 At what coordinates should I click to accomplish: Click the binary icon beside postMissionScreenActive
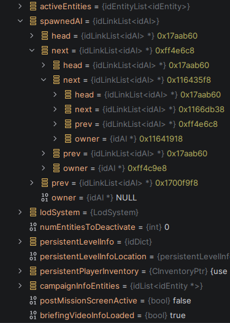coord(33,300)
